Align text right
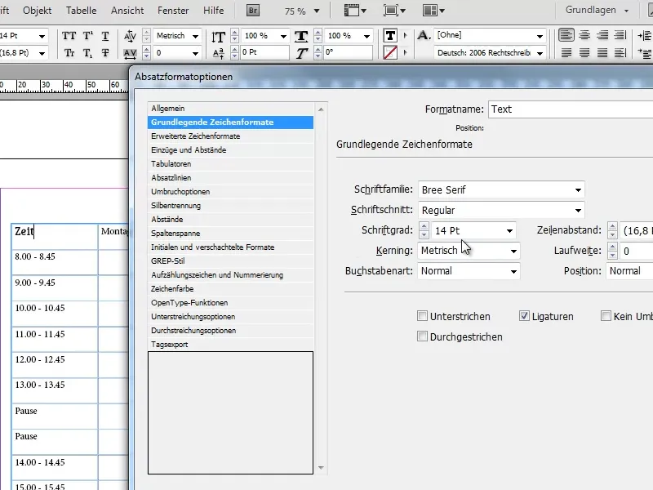Image resolution: width=653 pixels, height=490 pixels. coord(602,35)
